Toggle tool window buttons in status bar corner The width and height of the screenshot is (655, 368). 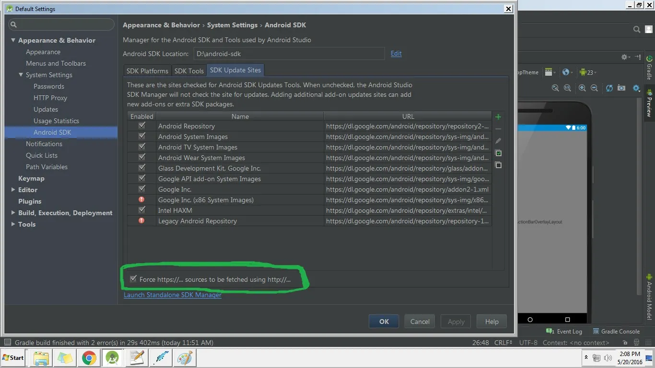pyautogui.click(x=8, y=342)
